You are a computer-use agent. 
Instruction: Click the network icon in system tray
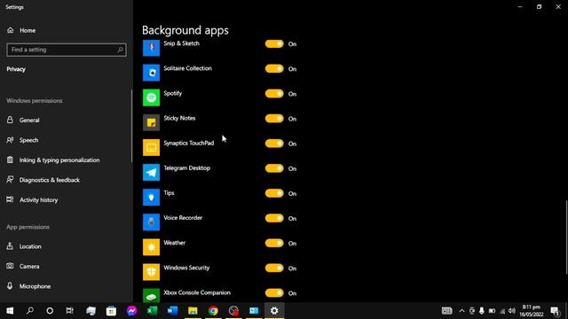(502, 311)
